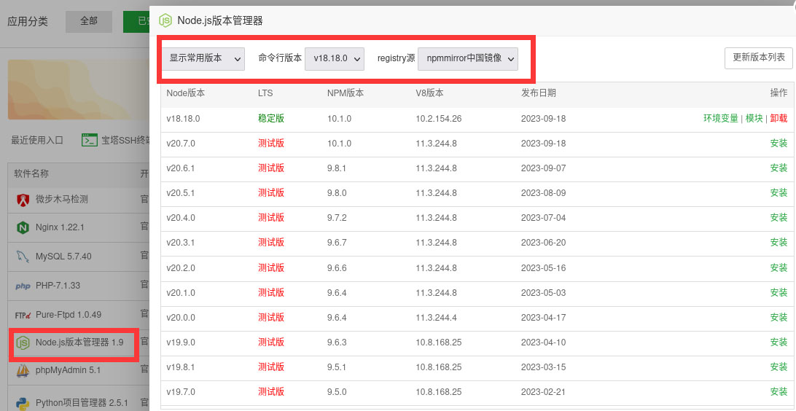Open PHP-7.1.33 in software list

[58, 286]
